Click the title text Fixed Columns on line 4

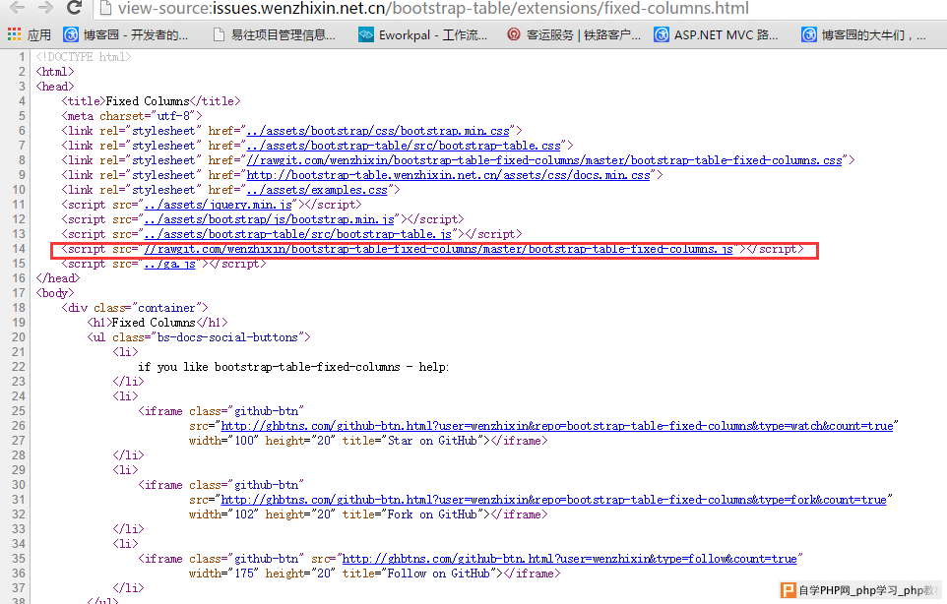(148, 101)
